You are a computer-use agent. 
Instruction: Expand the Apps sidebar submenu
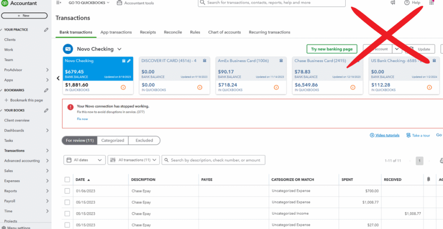click(x=47, y=80)
